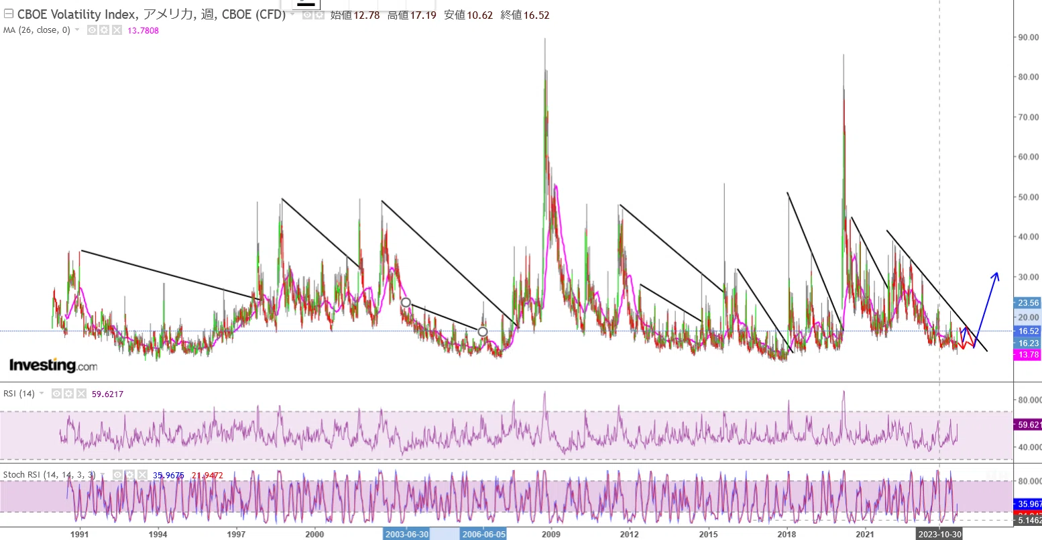Hide the Stoch RSI indicator with eye icon
The height and width of the screenshot is (540, 1042).
click(x=118, y=475)
